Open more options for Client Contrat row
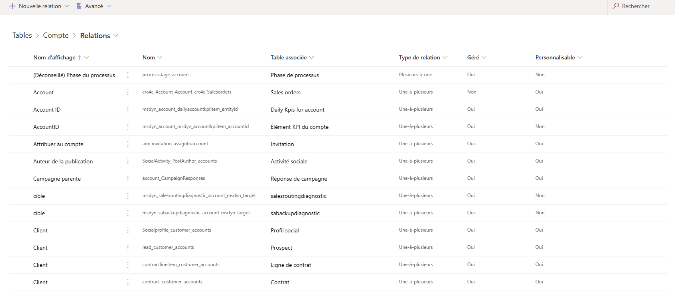The image size is (675, 293). pyautogui.click(x=128, y=282)
